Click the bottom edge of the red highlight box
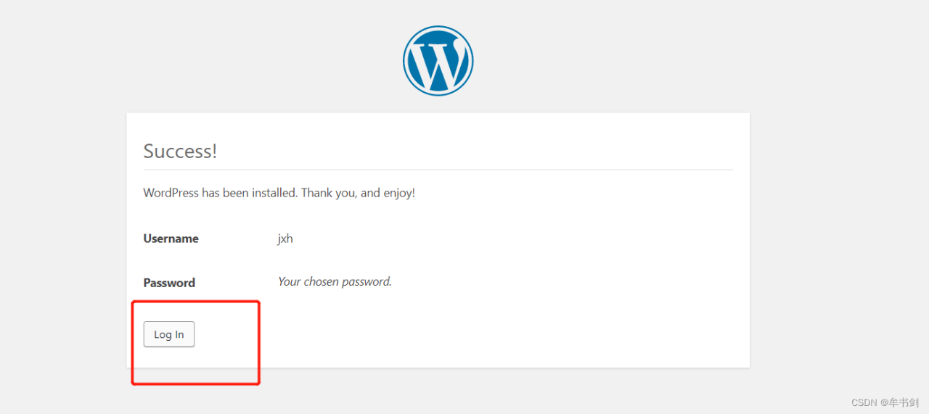929x414 pixels. point(196,383)
